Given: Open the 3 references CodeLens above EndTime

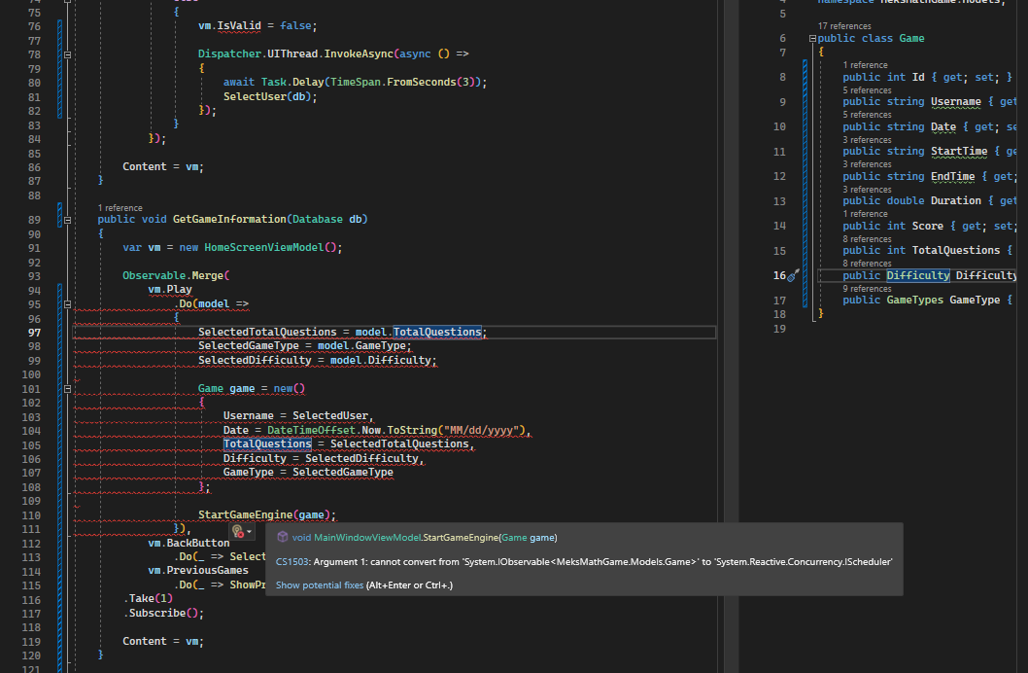Looking at the screenshot, I should point(868,164).
